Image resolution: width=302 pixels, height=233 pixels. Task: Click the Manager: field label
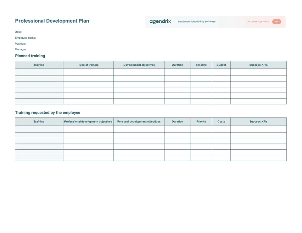point(21,49)
